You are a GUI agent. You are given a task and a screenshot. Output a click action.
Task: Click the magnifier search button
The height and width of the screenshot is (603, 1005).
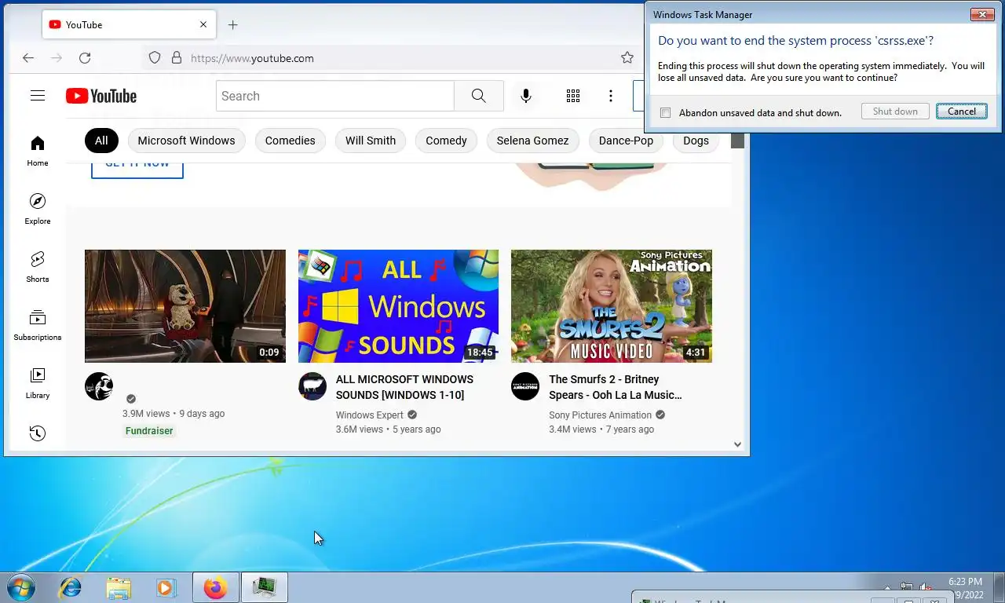pyautogui.click(x=479, y=96)
